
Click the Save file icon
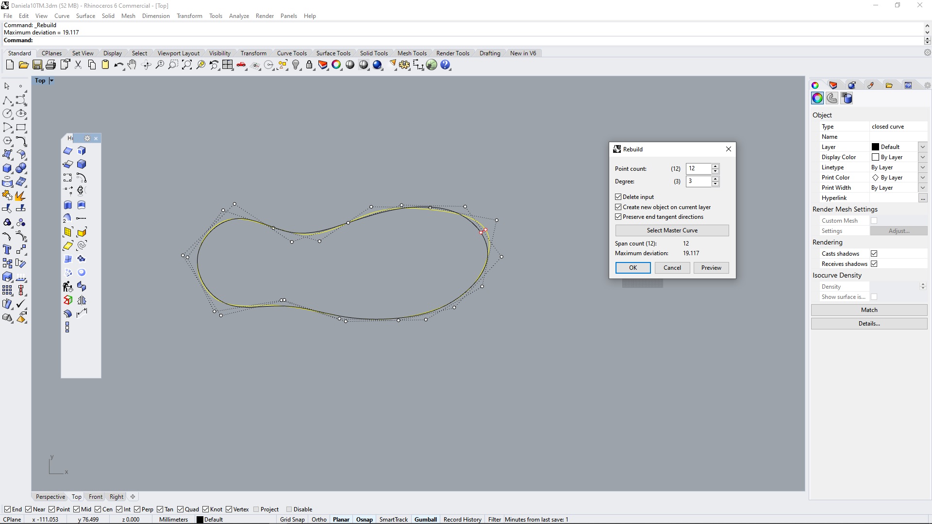point(37,65)
